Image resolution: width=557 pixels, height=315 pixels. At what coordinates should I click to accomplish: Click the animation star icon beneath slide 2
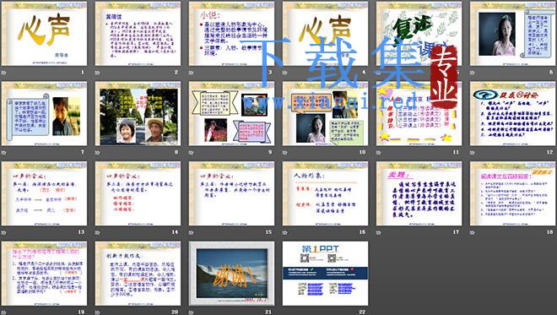tap(98, 73)
